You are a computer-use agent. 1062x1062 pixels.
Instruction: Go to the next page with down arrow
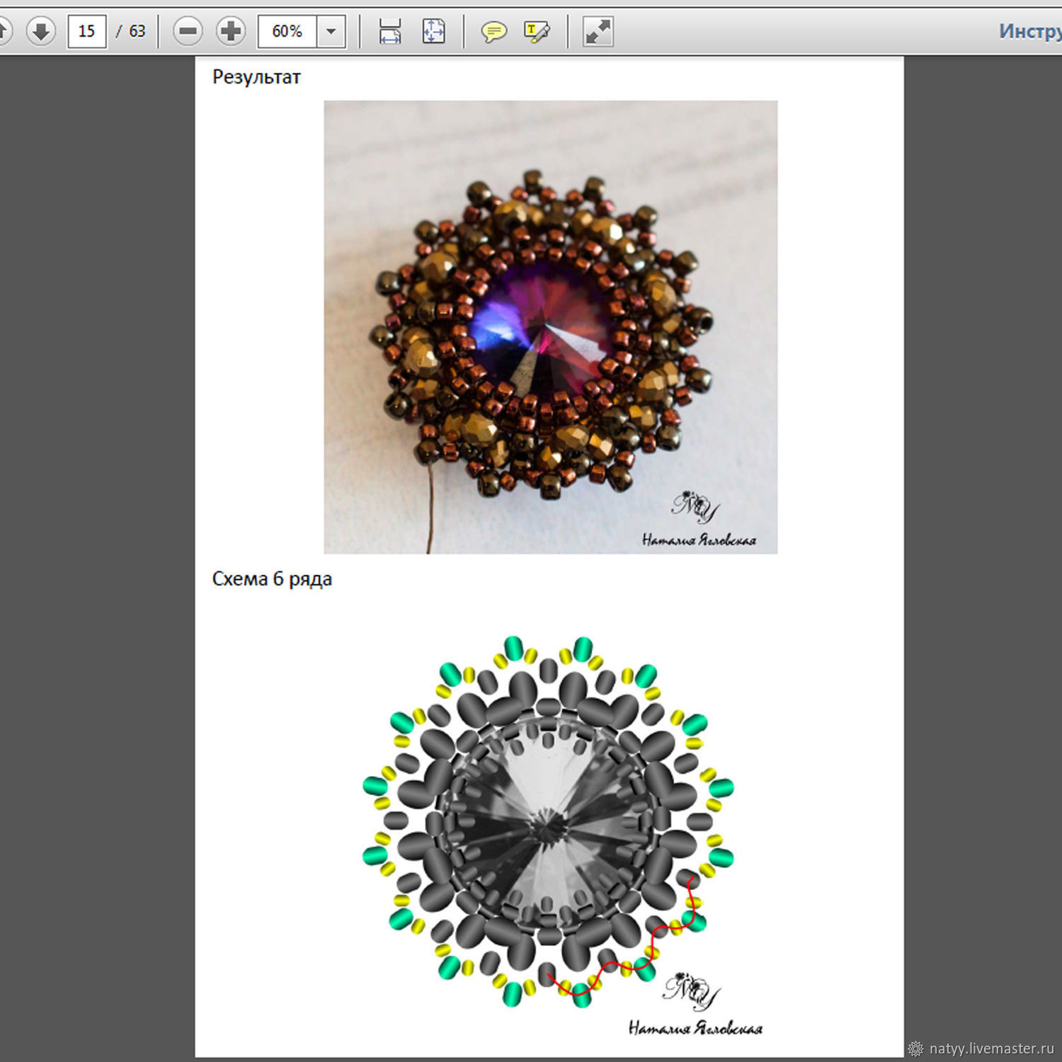[41, 31]
